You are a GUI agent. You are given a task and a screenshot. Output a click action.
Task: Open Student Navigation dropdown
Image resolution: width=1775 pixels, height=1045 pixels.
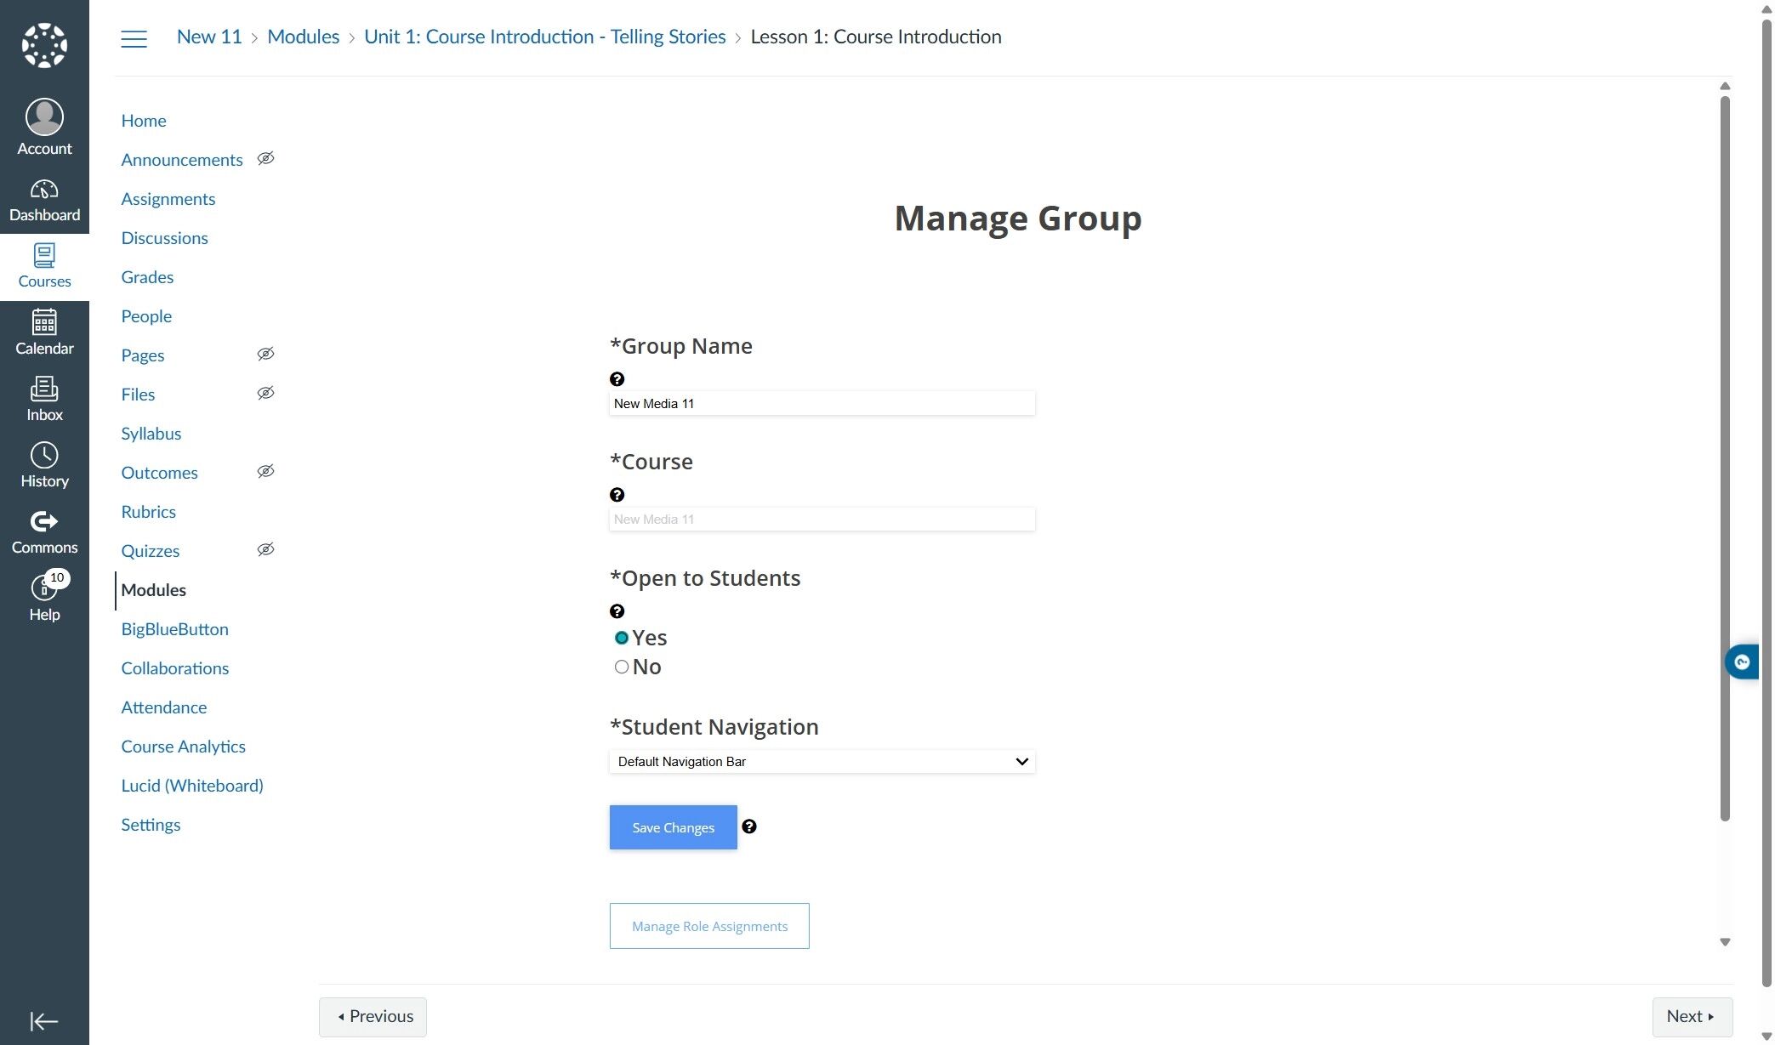822,762
